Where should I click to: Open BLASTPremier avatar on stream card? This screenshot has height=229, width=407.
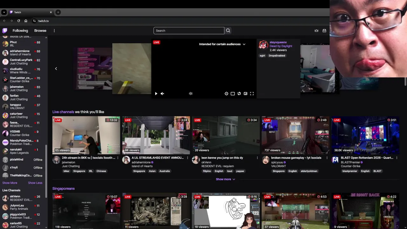(x=335, y=160)
